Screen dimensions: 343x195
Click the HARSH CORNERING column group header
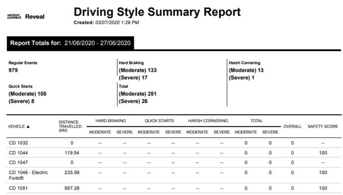[x=208, y=121]
